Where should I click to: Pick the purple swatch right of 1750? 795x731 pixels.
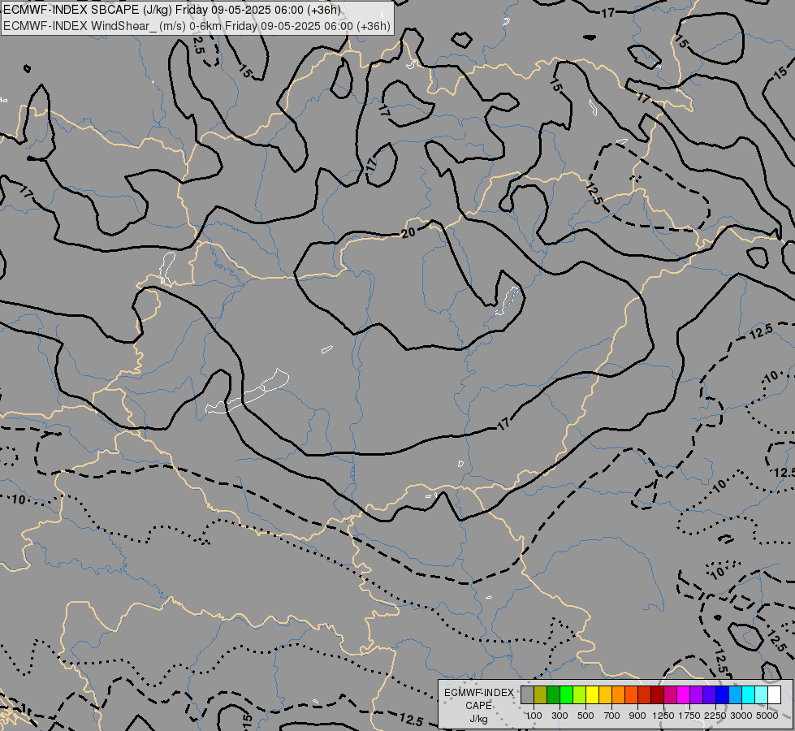[x=697, y=695]
